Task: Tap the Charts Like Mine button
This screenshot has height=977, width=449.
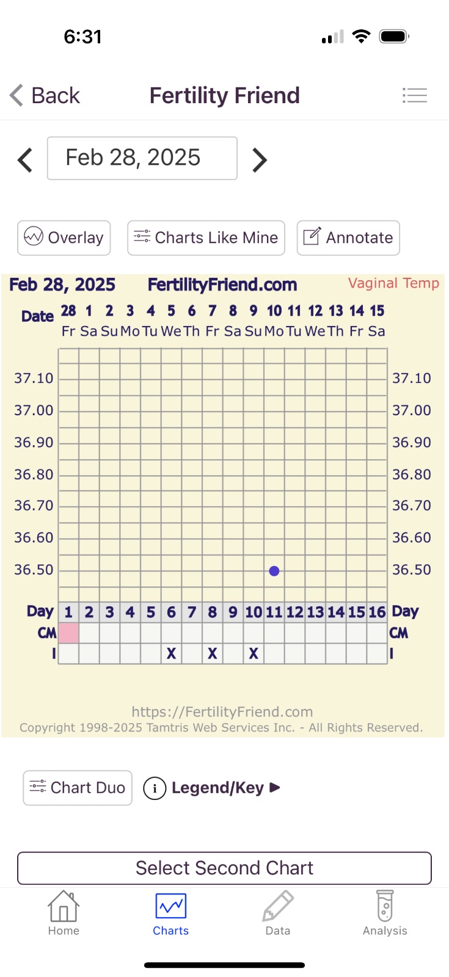Action: click(206, 238)
